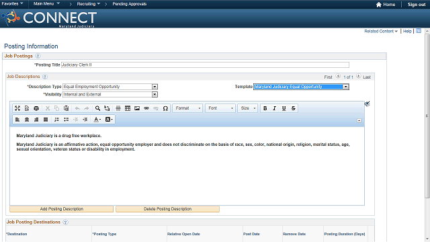Click the Posting Title input field
Screen dimensions: 430x242
pos(205,65)
